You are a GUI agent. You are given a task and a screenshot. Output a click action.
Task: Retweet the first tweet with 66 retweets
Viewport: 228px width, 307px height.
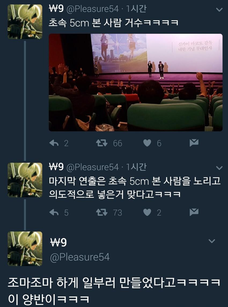pos(102,143)
